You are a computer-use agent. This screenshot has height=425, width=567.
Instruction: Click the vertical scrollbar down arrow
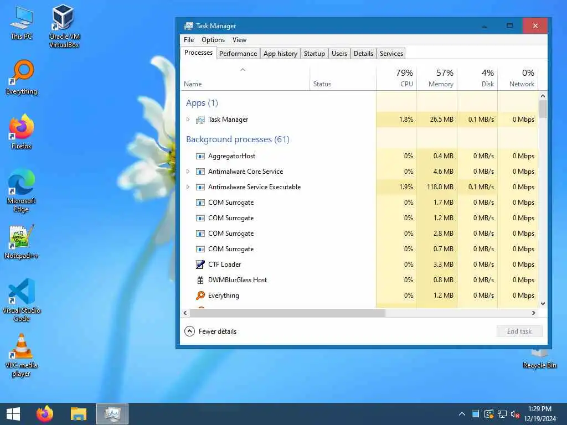coord(543,304)
